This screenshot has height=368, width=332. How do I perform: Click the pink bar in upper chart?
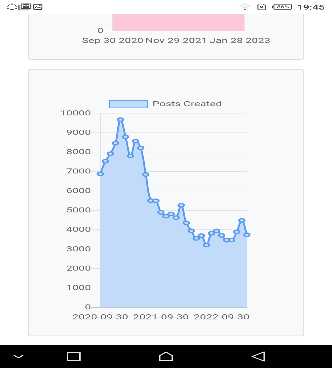179,22
